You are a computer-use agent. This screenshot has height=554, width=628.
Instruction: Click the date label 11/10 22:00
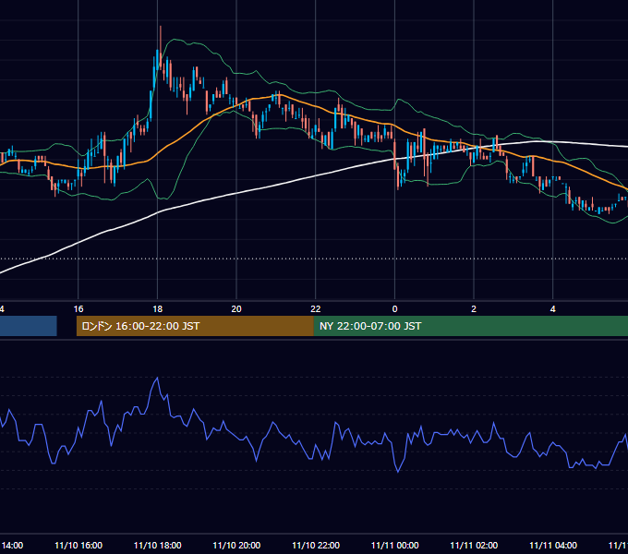[316, 545]
